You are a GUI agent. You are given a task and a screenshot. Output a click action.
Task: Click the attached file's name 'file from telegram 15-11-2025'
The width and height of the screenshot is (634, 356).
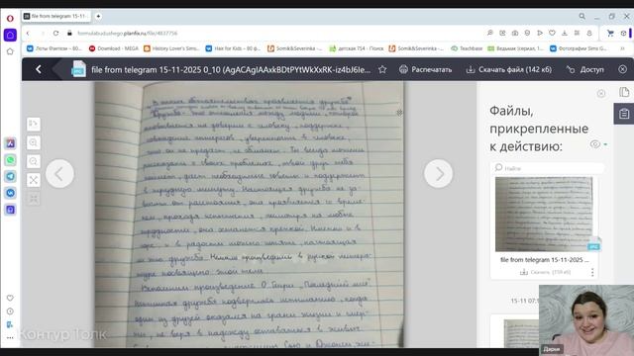tap(546, 260)
